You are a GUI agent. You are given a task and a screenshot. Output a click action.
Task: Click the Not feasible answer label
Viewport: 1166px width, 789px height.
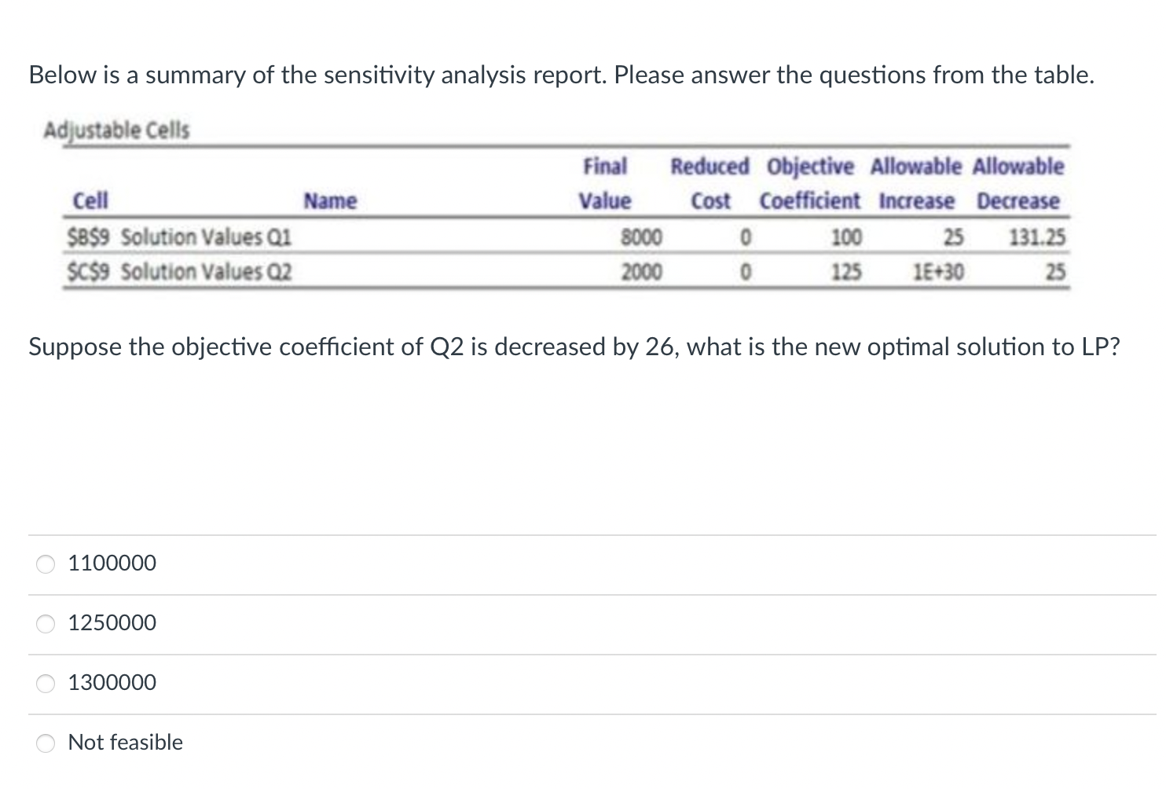[125, 742]
